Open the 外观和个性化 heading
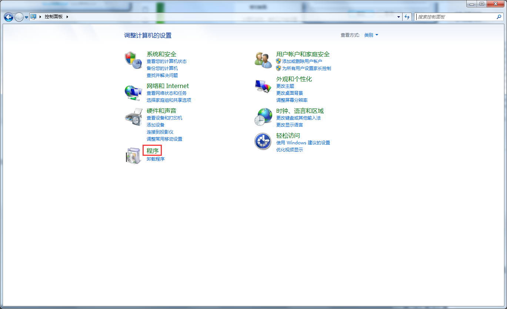The image size is (507, 309). coord(294,79)
